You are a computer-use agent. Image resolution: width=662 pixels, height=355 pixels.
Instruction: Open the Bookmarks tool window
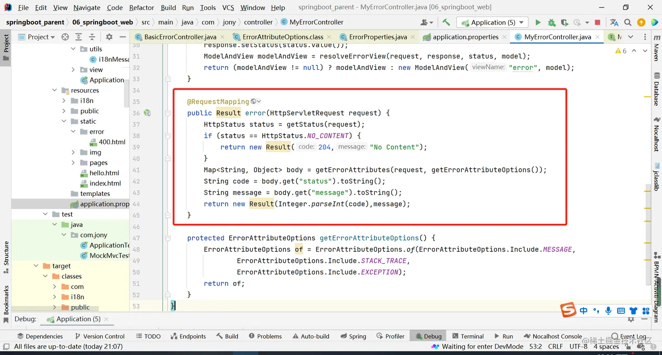coord(6,304)
